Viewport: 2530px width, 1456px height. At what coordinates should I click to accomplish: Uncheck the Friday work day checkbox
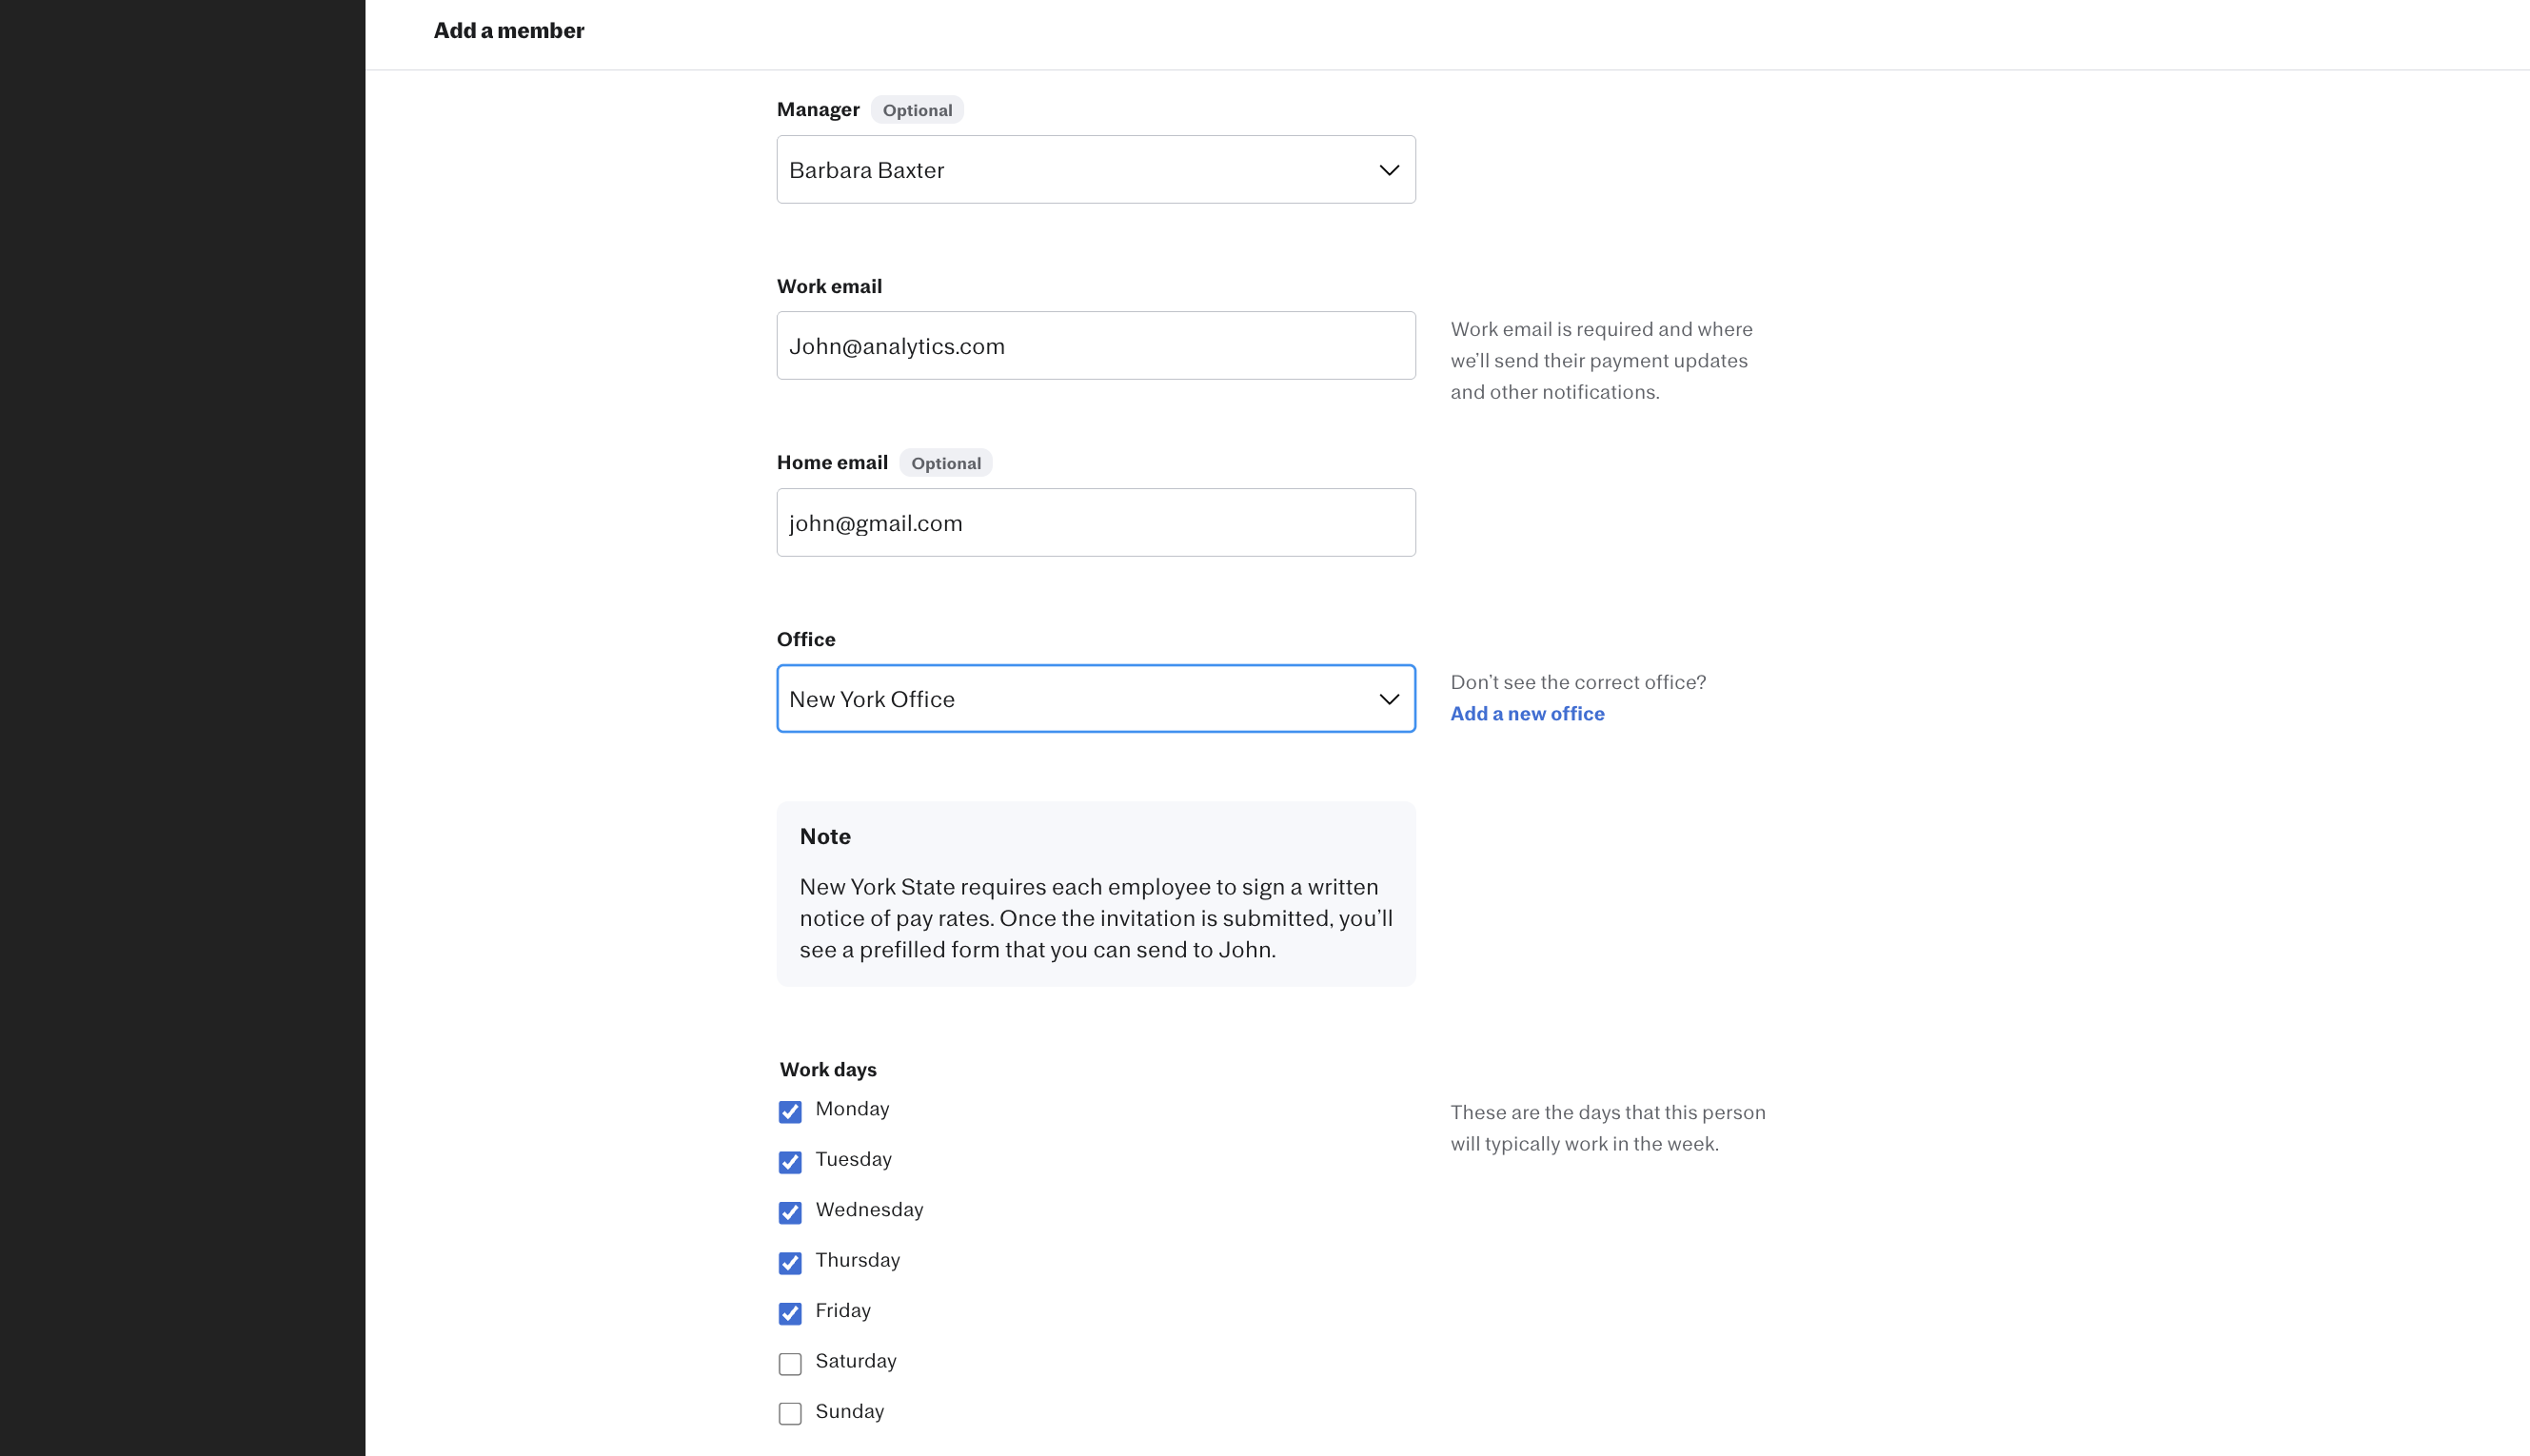click(x=790, y=1314)
